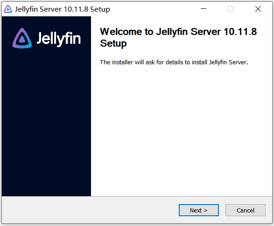Image resolution: width=274 pixels, height=226 pixels.
Task: Click the Jellyfin logo in the side banner
Action: click(x=47, y=38)
